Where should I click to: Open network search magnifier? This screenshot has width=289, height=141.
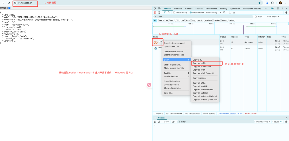169,13
